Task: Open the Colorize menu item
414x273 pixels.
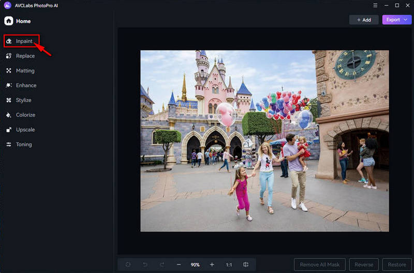Action: (x=25, y=115)
